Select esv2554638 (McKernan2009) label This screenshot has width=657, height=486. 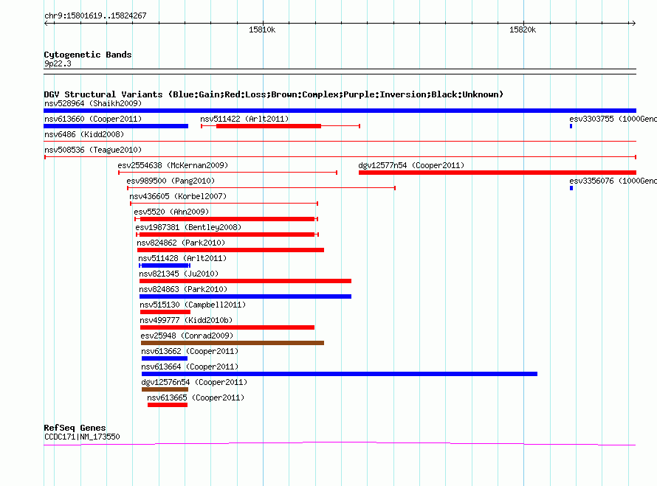click(x=173, y=165)
